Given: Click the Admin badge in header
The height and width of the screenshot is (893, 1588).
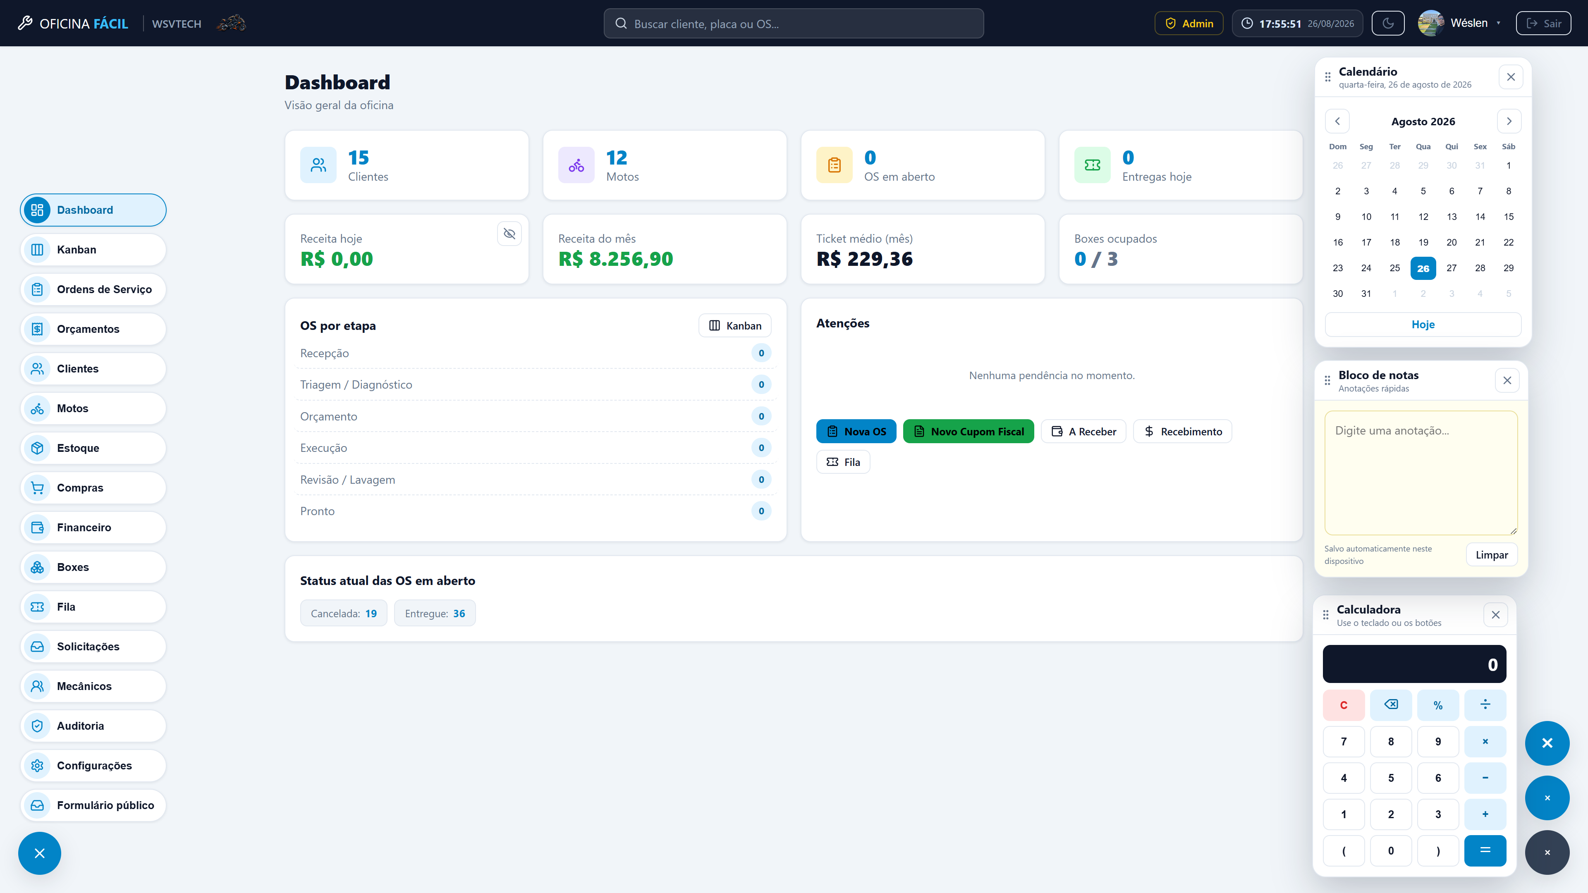Looking at the screenshot, I should (1189, 24).
